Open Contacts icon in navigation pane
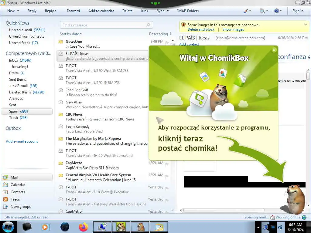 pos(5,192)
